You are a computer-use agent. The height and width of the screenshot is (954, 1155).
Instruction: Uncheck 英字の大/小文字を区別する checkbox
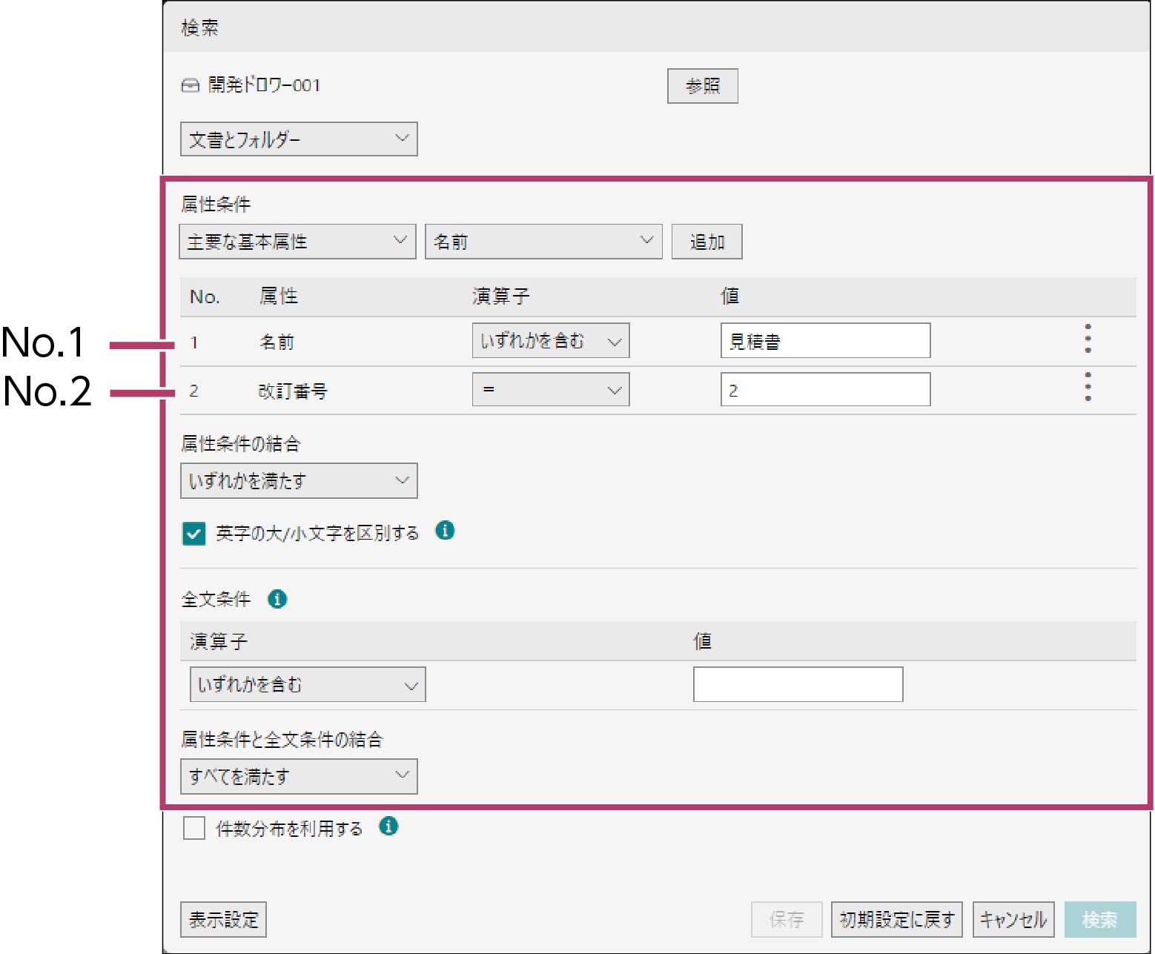194,533
